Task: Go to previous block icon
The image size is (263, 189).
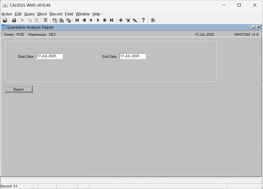Action: (x=84, y=20)
